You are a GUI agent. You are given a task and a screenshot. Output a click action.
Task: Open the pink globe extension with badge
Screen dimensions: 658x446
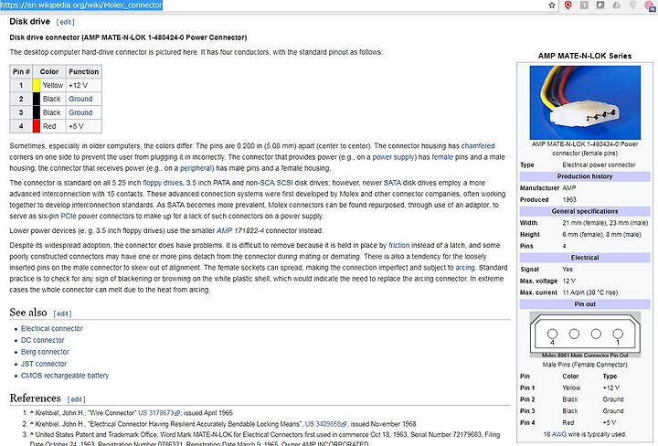click(650, 5)
